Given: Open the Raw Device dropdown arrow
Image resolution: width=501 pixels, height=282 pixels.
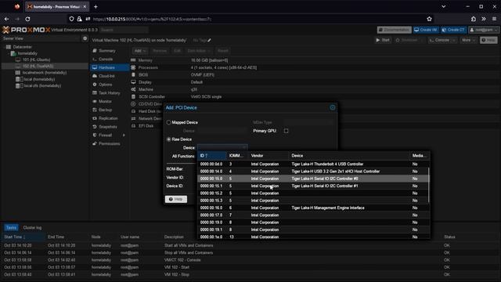Looking at the screenshot, I should tap(244, 148).
